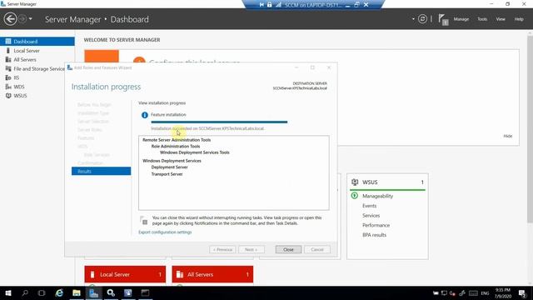The width and height of the screenshot is (533, 300).
Task: Click the Next button in the wizard
Action: click(x=252, y=249)
